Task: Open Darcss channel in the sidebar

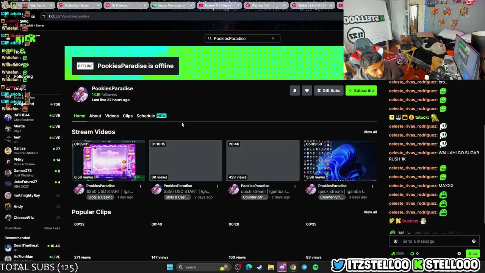Action: (x=32, y=151)
